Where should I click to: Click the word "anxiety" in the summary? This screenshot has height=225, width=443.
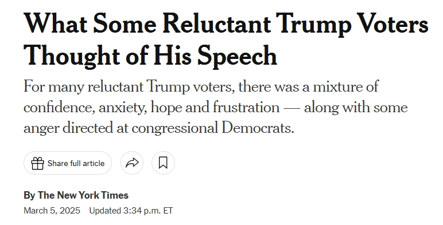[123, 108]
